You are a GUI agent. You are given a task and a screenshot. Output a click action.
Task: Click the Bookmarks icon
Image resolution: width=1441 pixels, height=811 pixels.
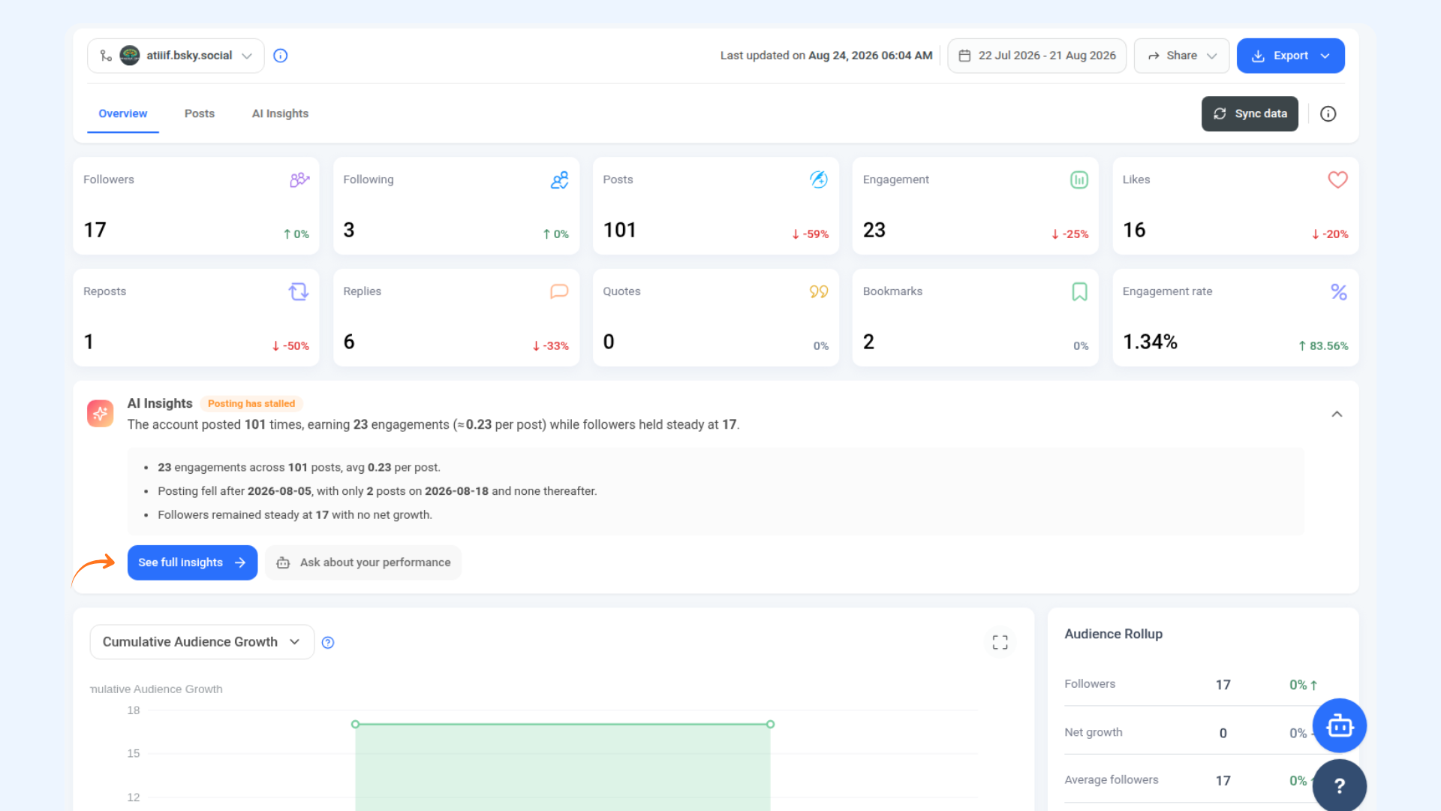pyautogui.click(x=1079, y=291)
